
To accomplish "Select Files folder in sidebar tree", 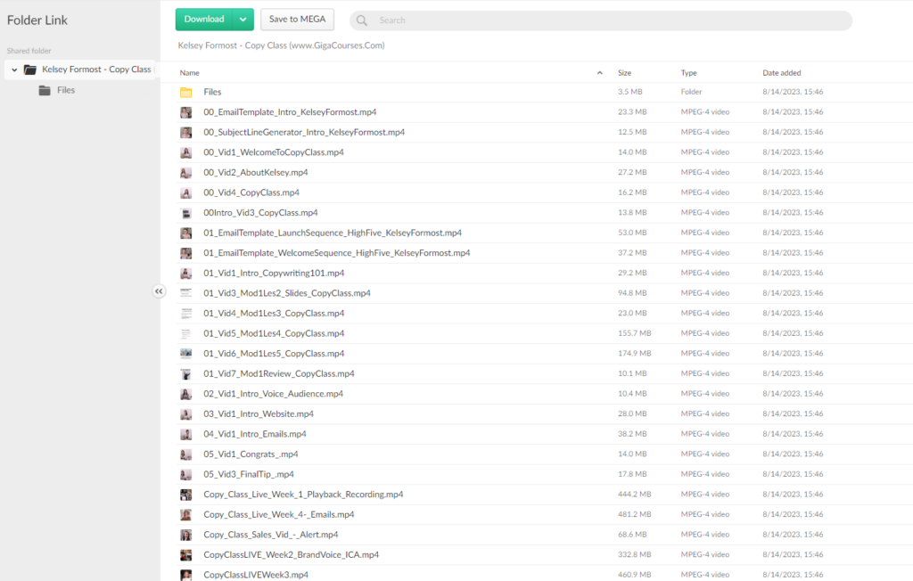I will point(65,90).
